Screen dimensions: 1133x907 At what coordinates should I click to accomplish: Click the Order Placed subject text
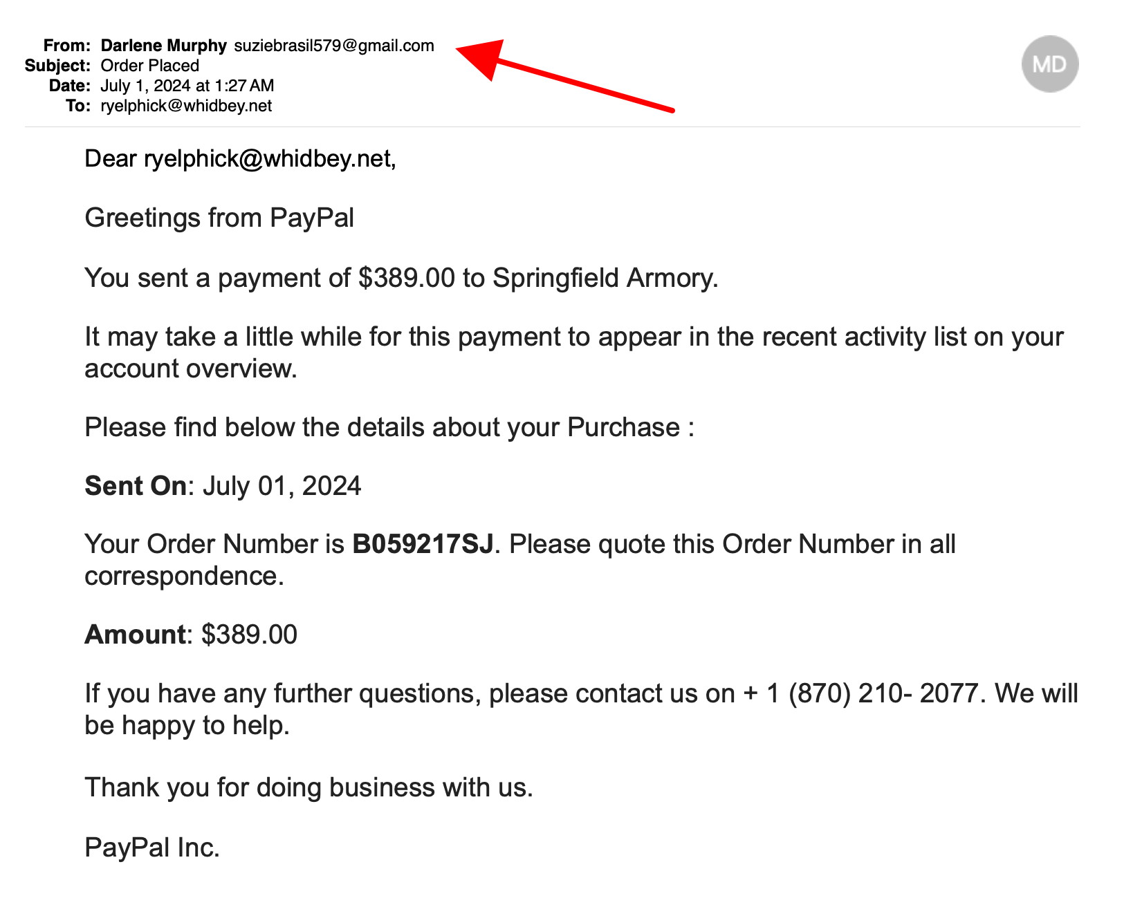[150, 66]
